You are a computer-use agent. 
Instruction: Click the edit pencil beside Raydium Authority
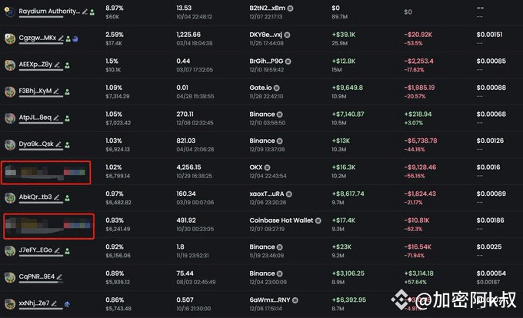click(85, 12)
